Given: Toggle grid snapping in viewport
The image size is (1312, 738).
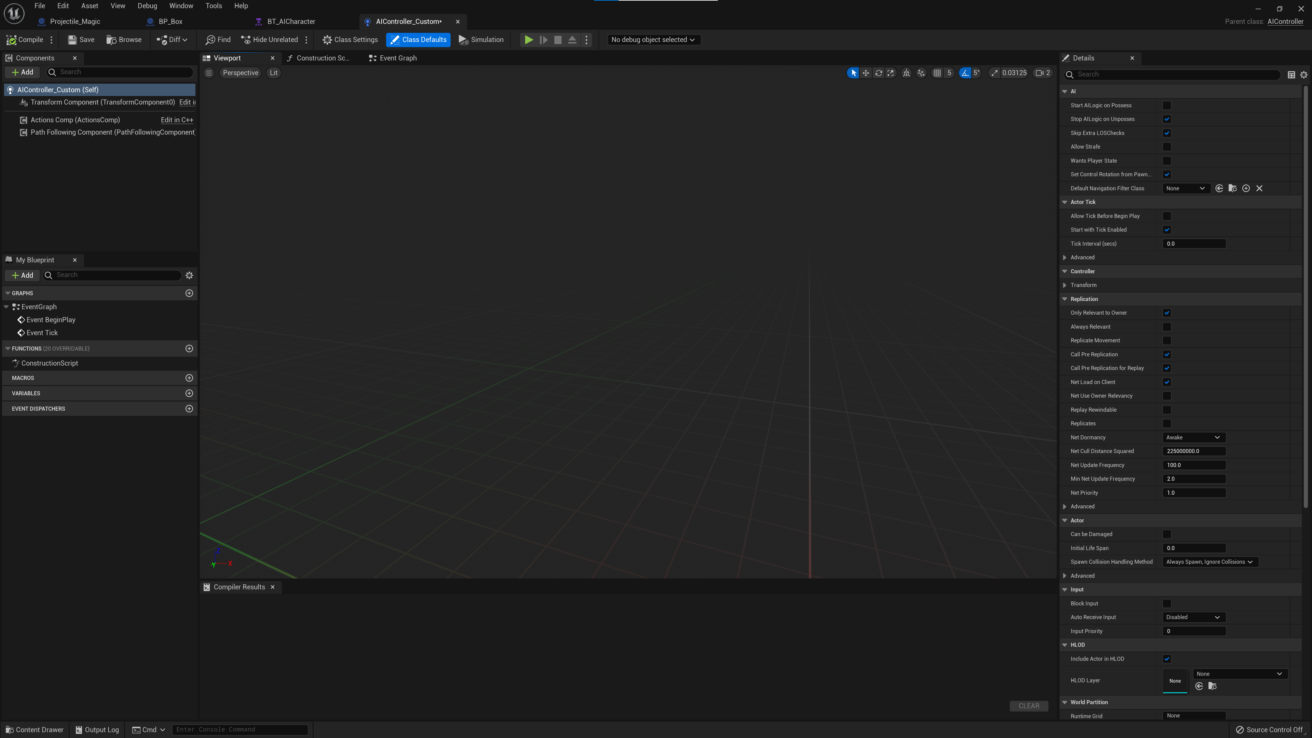Looking at the screenshot, I should [937, 73].
